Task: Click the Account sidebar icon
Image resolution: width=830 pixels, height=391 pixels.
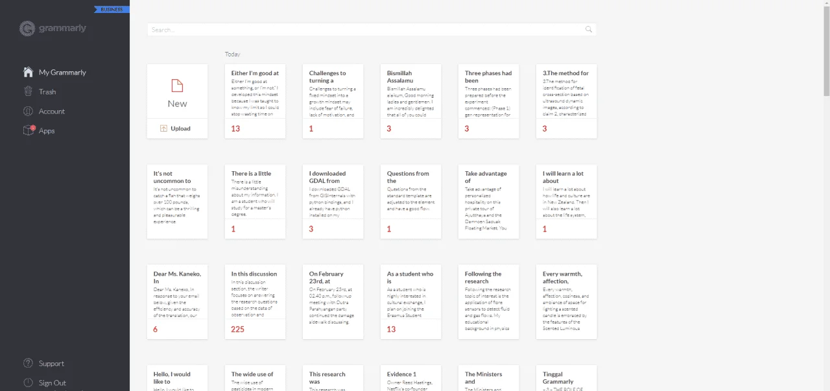Action: (28, 111)
